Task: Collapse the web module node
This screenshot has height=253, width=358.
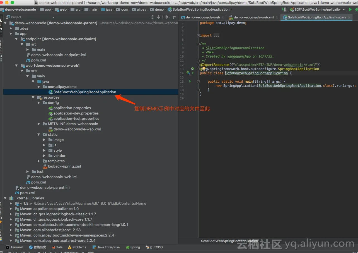Action: point(16,65)
